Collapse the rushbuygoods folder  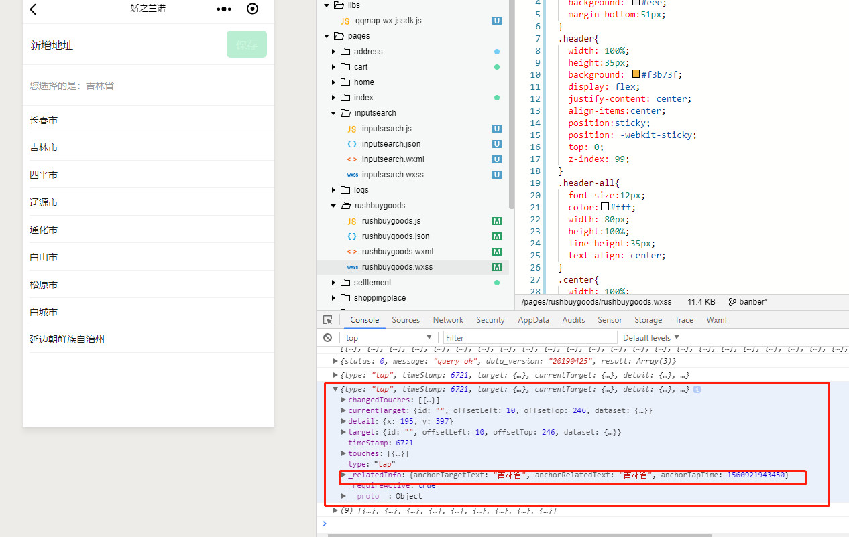(333, 206)
